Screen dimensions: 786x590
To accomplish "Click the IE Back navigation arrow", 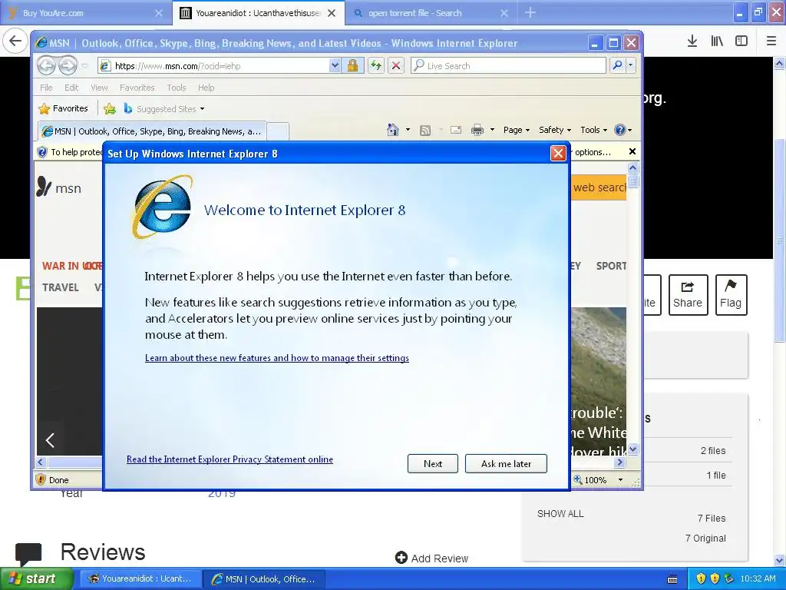I will pos(46,65).
